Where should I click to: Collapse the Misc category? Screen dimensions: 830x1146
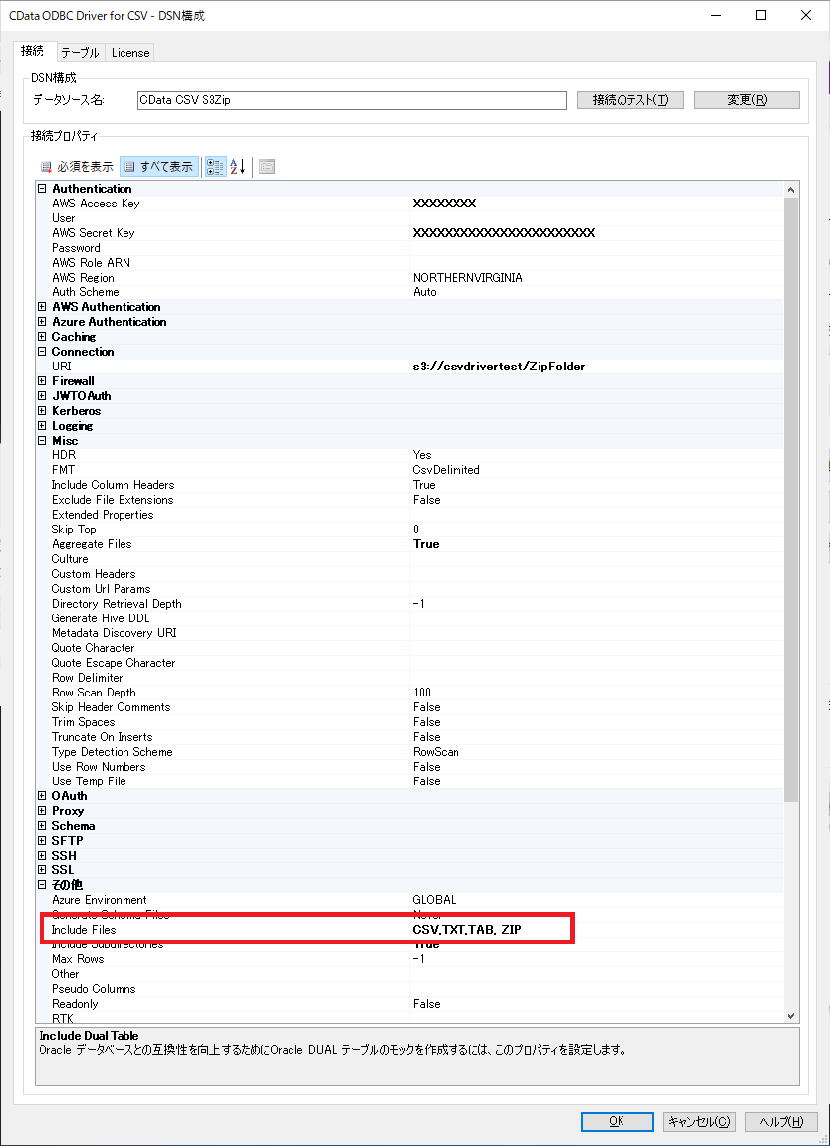(42, 441)
